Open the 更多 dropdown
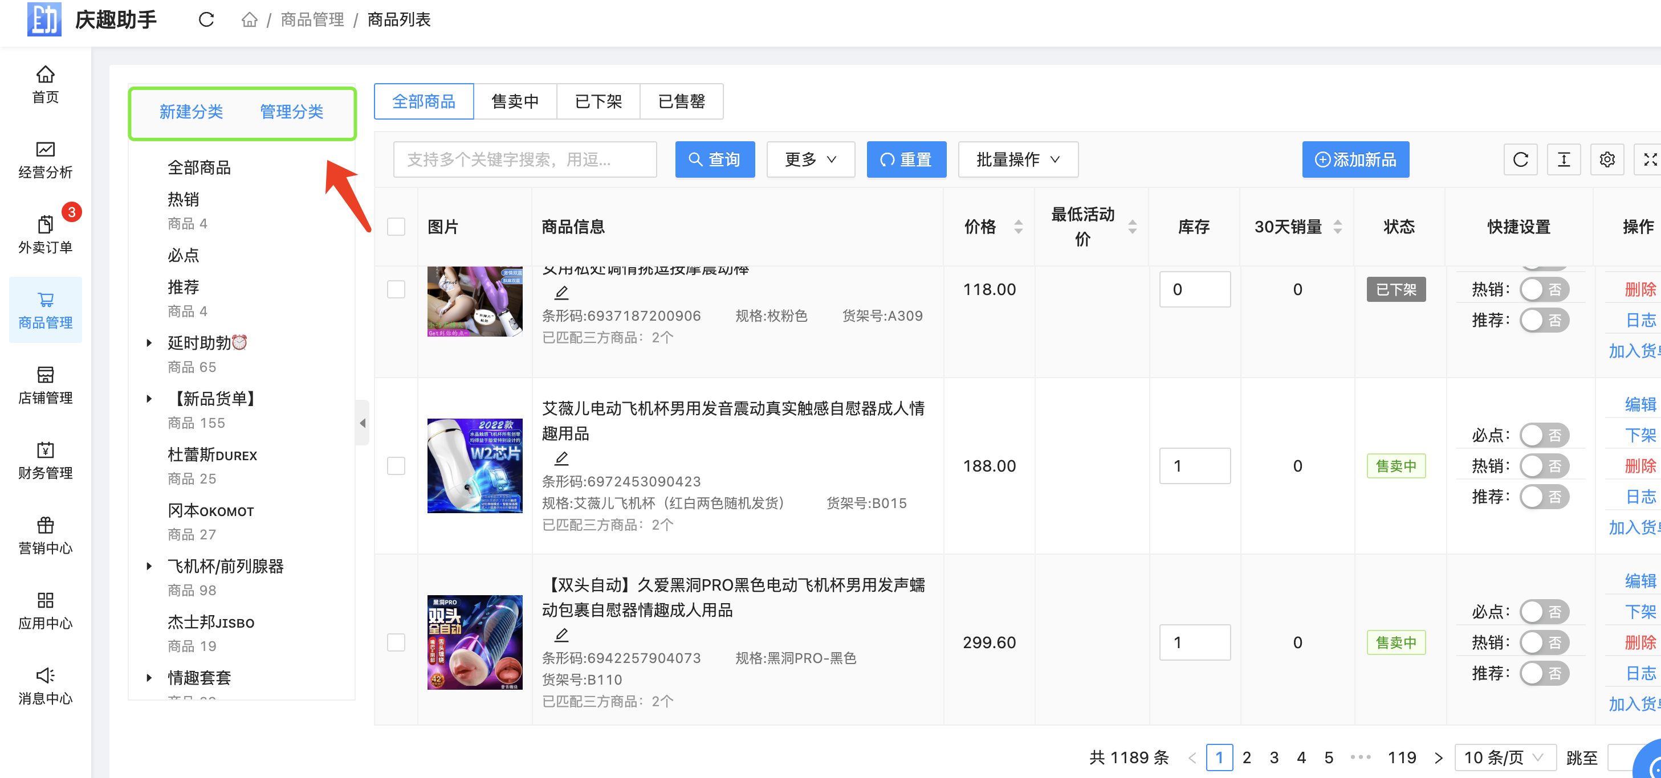This screenshot has height=778, width=1661. pos(810,159)
